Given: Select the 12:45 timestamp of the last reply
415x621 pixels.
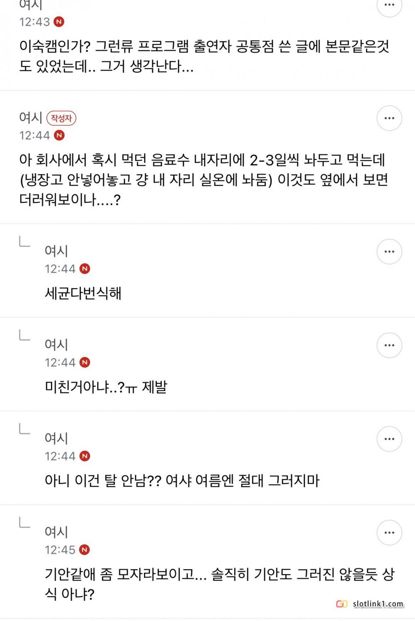Looking at the screenshot, I should tap(60, 550).
